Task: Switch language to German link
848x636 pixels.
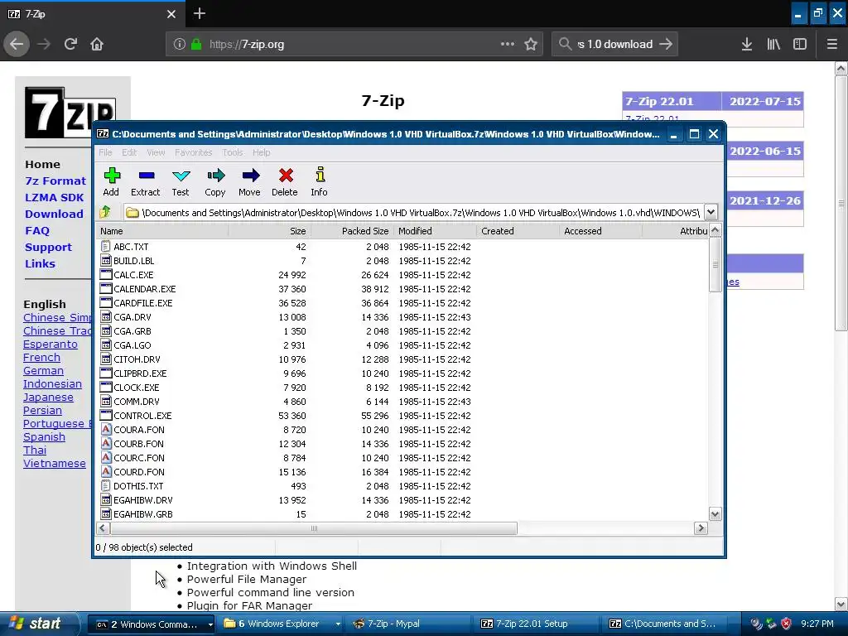Action: click(43, 370)
